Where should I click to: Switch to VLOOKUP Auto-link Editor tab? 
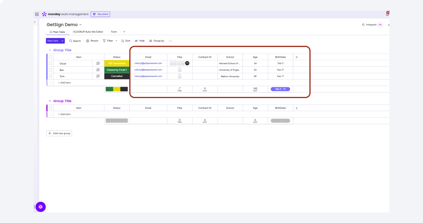pyautogui.click(x=88, y=32)
